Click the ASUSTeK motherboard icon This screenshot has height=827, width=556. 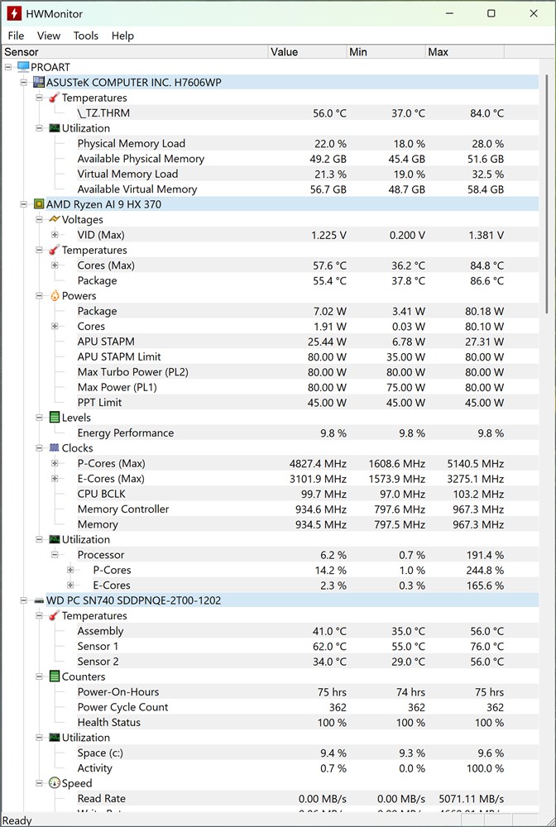[38, 83]
